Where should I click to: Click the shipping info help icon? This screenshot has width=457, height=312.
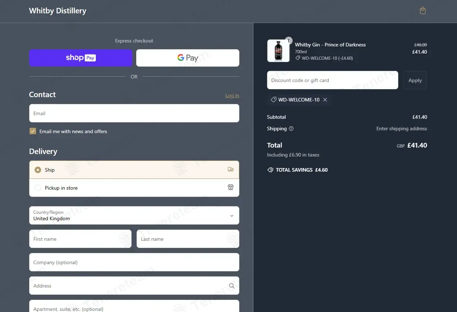tap(291, 128)
